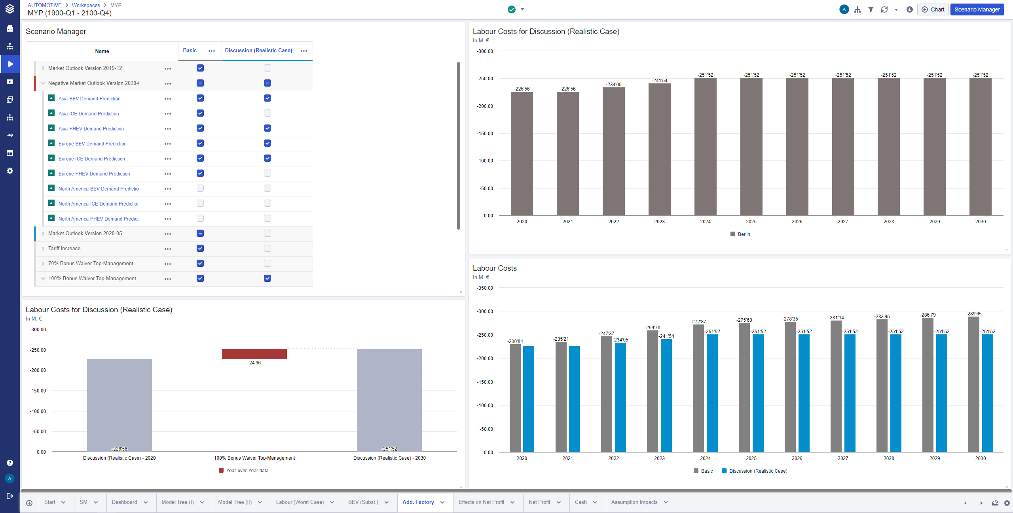The image size is (1013, 513).
Task: Collapse Negative Market Outlook Version row
Action: pos(43,83)
